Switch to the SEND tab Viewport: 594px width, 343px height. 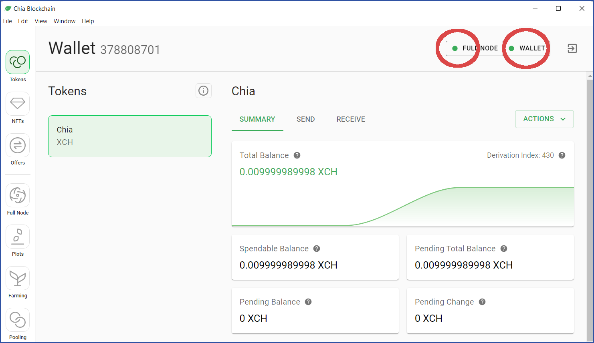click(306, 119)
